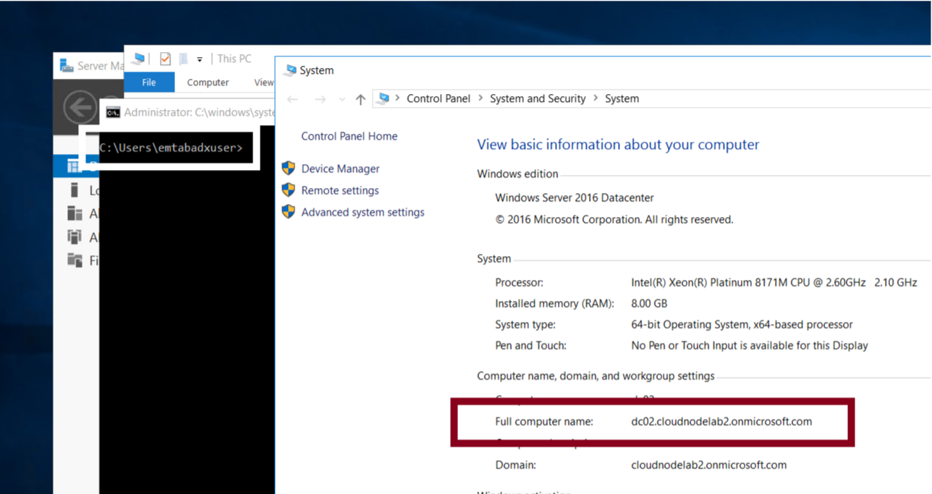Select the All Servers icon in Server Manager

point(75,213)
